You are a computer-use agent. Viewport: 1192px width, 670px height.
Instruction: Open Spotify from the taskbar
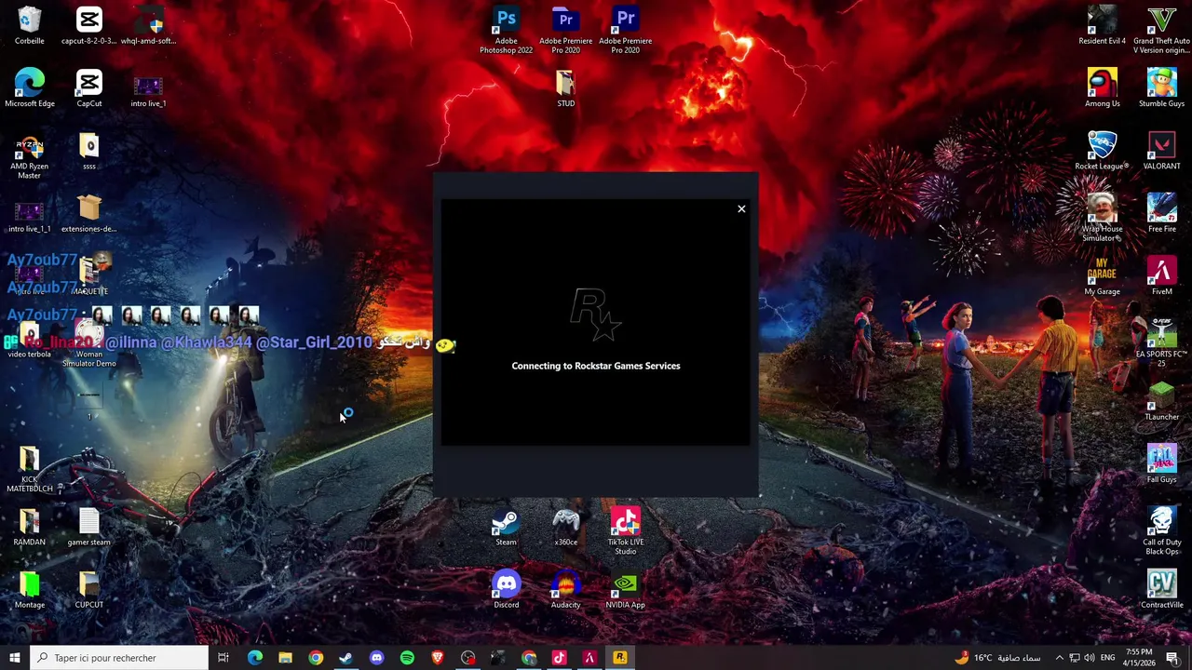pos(407,658)
